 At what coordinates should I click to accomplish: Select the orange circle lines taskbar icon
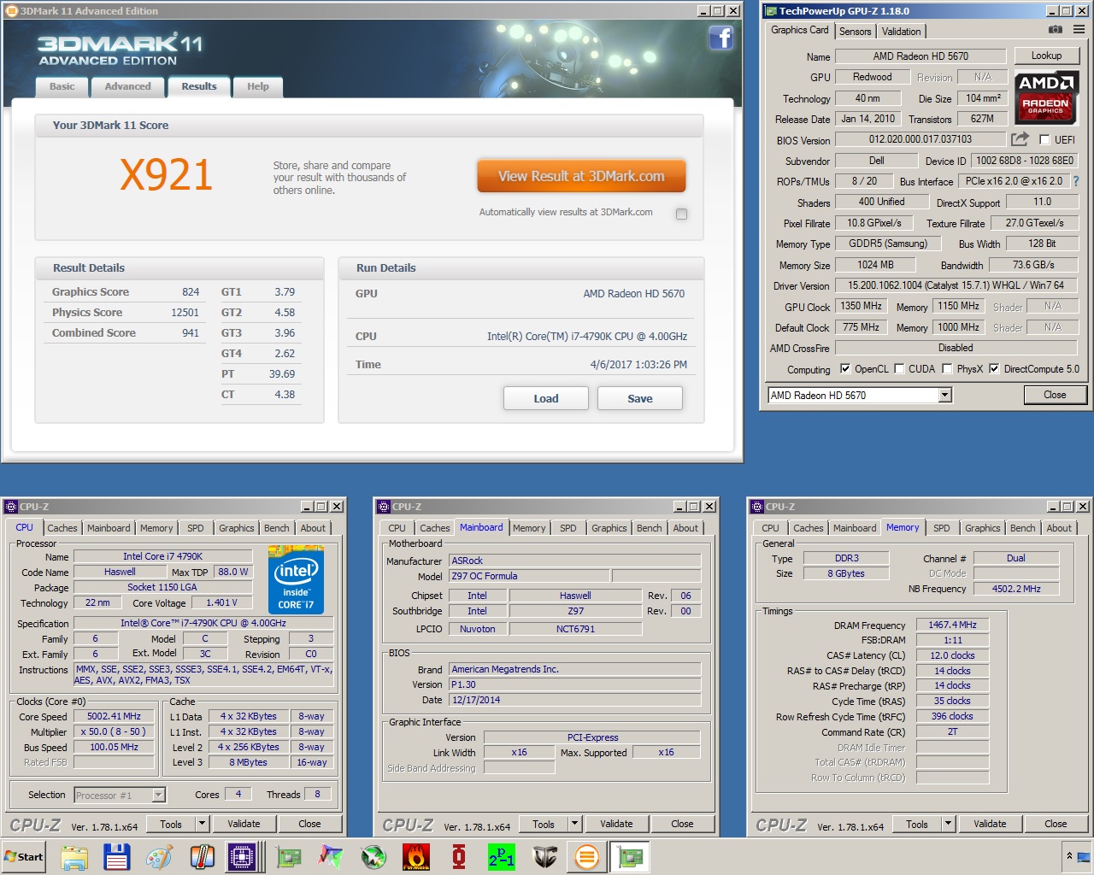tap(587, 857)
